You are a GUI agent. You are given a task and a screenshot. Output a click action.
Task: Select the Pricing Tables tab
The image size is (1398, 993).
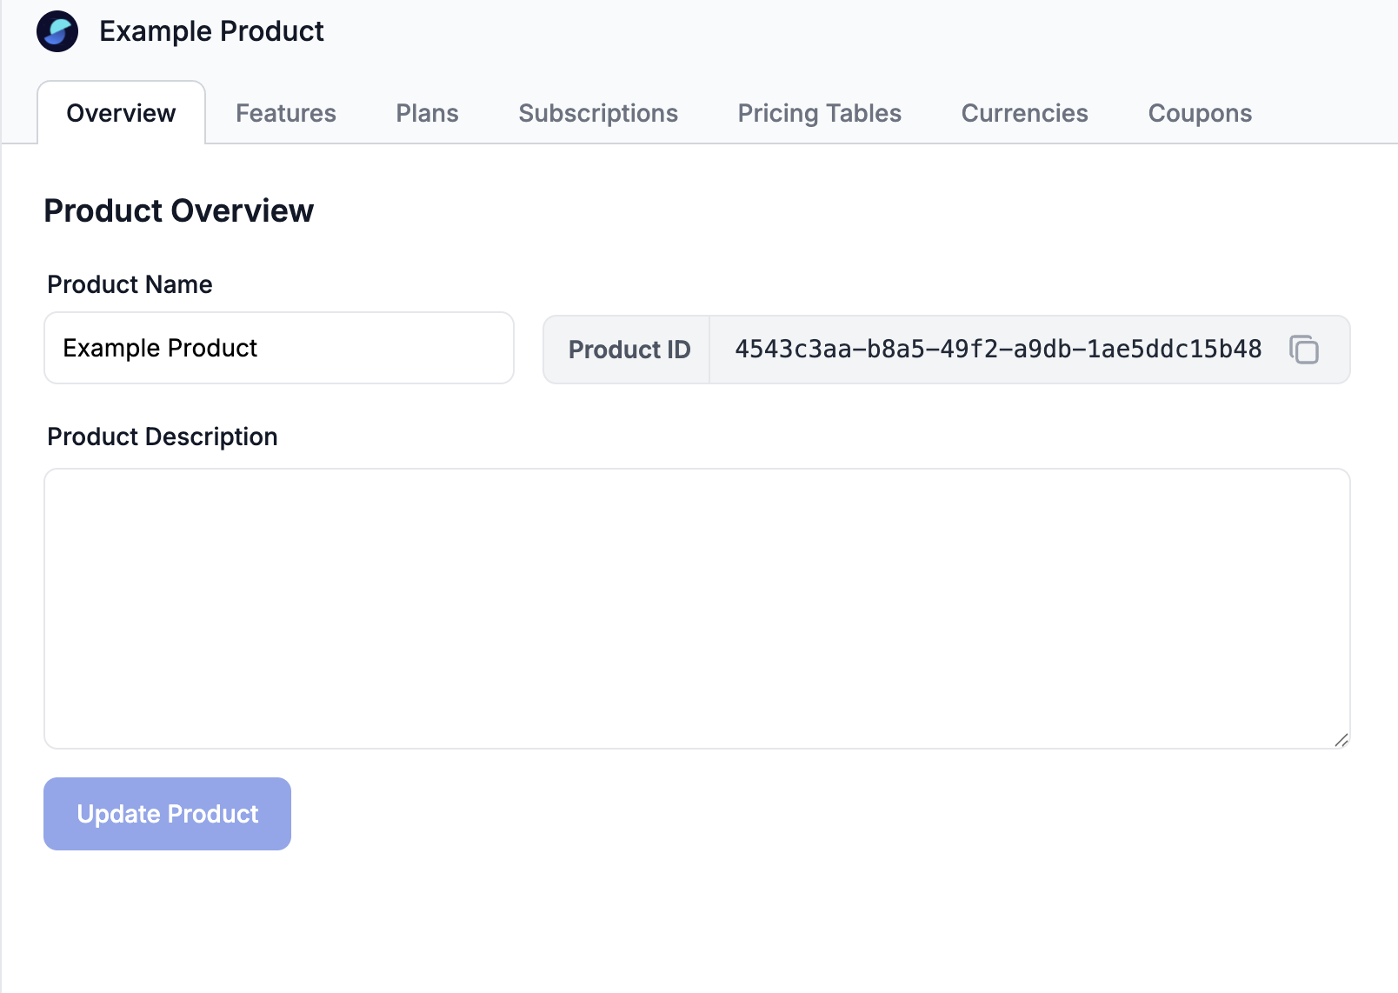tap(819, 113)
